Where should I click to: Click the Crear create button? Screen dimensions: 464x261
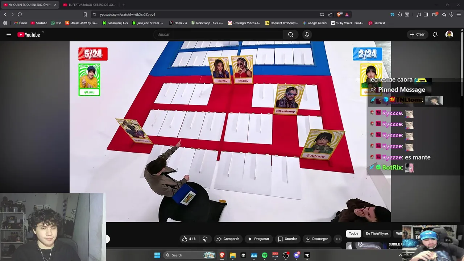417,34
